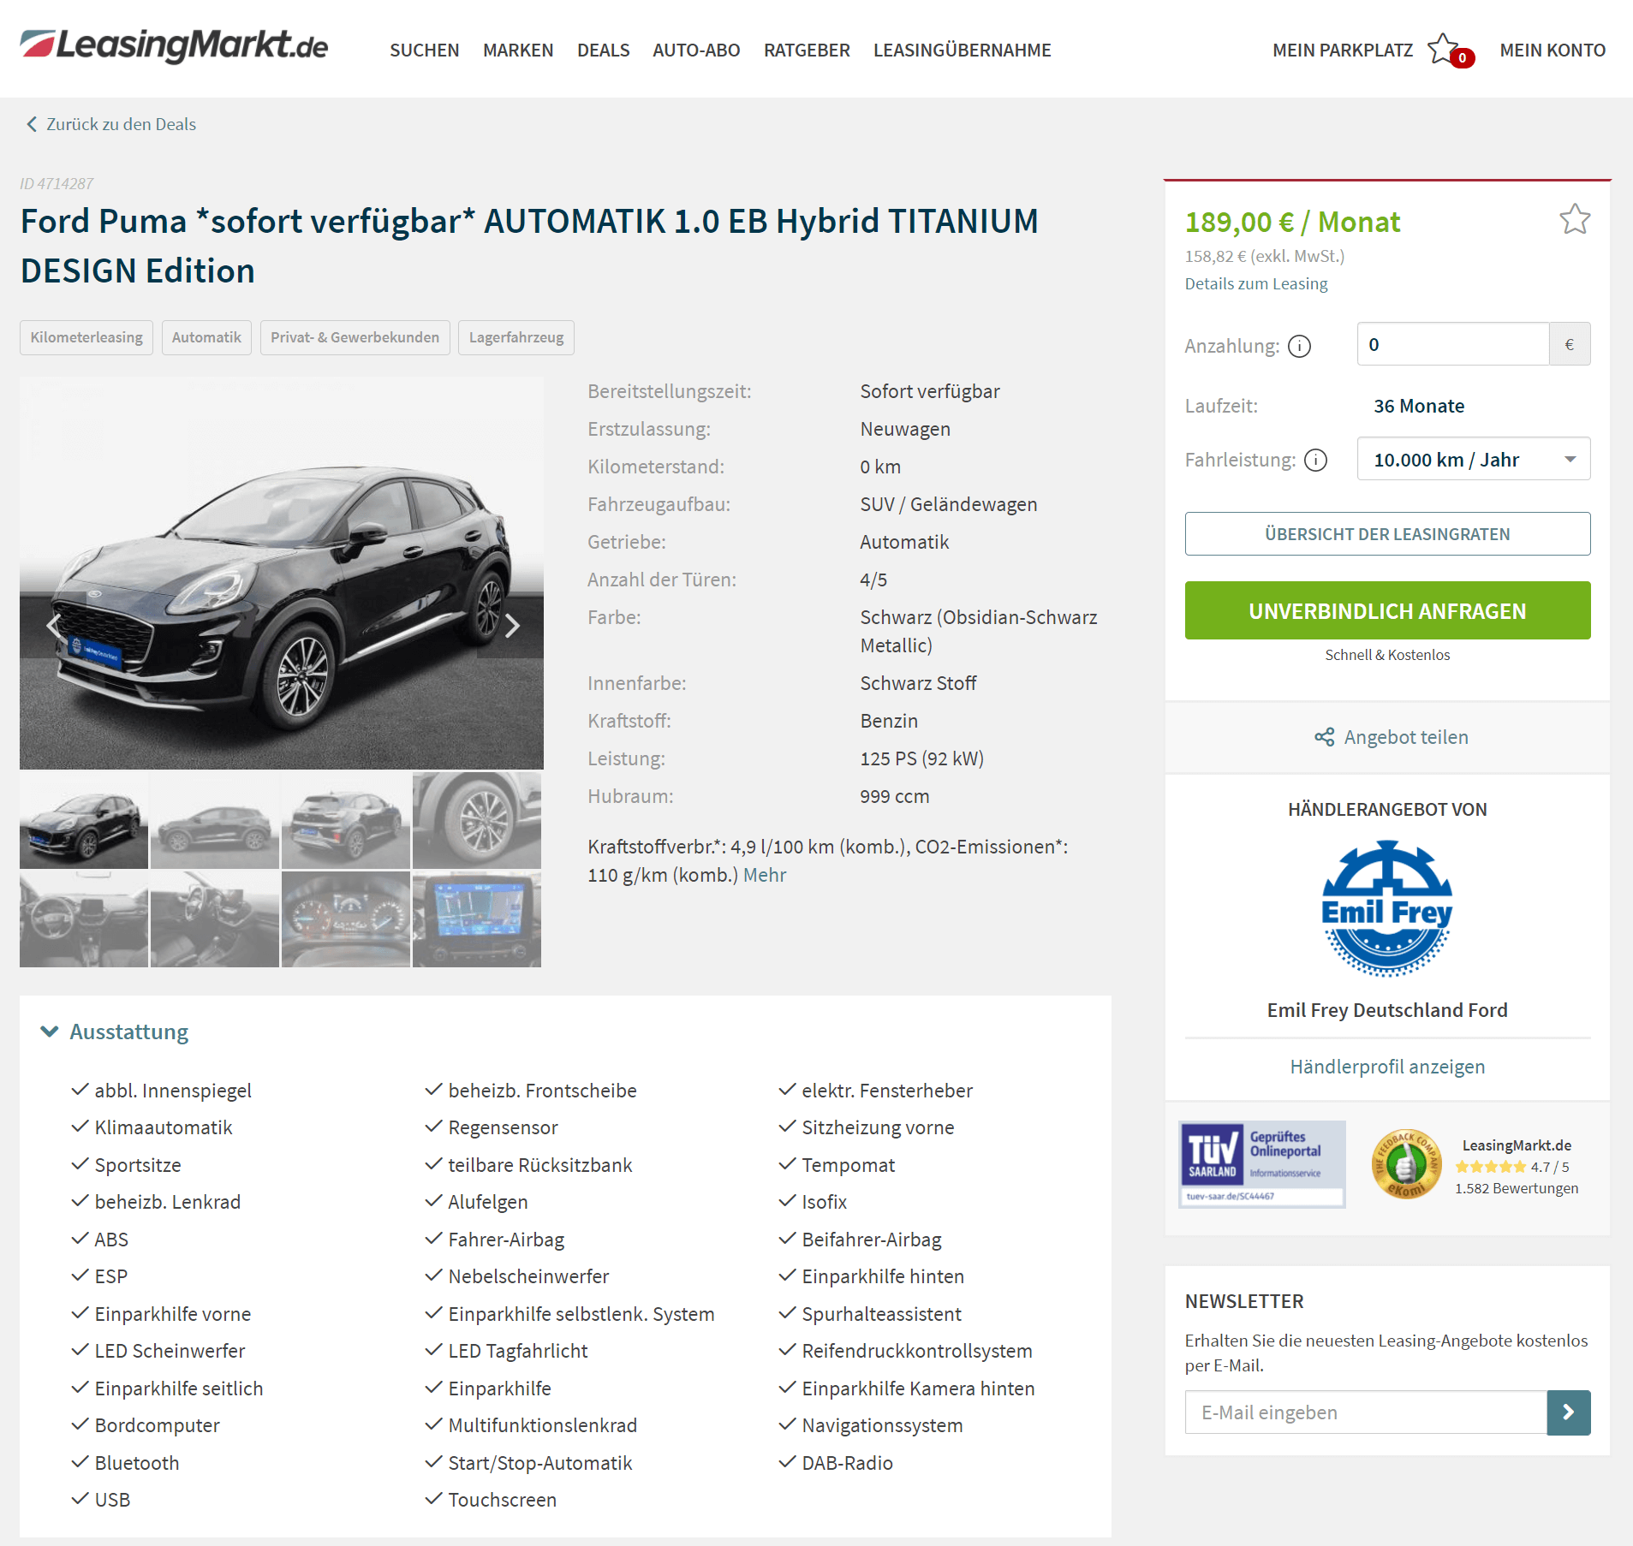Submit newsletter email with arrow button

[x=1568, y=1412]
